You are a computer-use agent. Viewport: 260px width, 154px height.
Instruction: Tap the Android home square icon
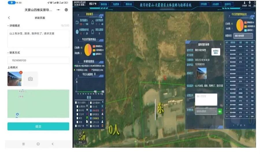(x=38, y=144)
